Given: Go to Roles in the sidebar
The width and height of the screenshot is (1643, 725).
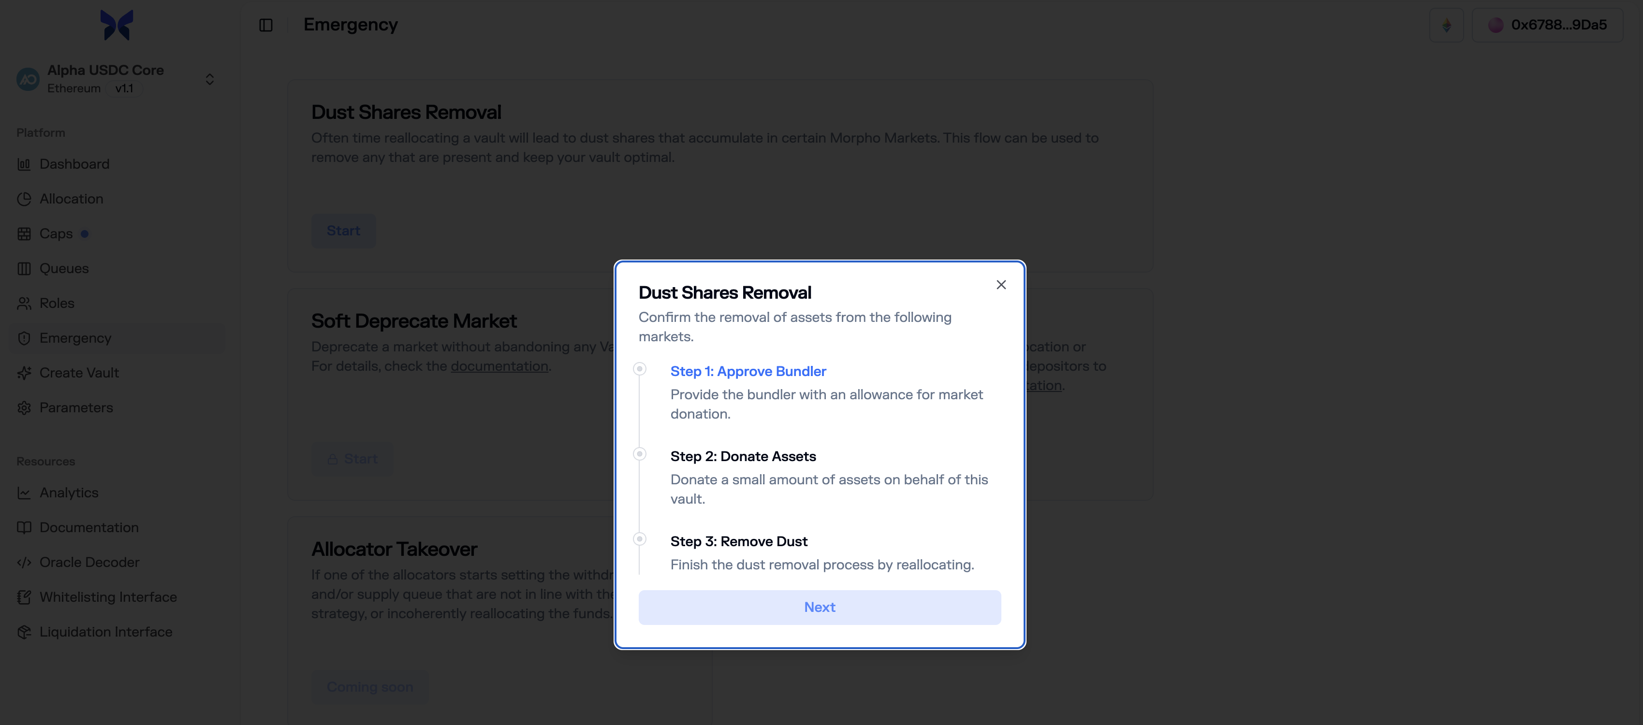Looking at the screenshot, I should (57, 304).
